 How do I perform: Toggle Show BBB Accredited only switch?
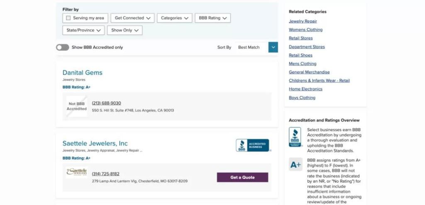(63, 47)
